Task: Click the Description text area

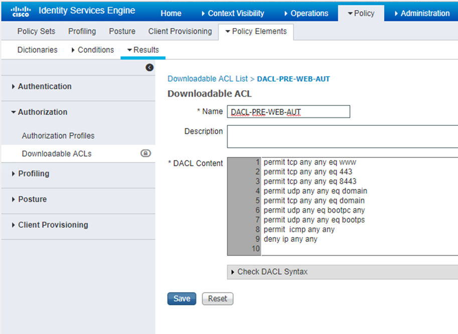Action: [x=343, y=136]
